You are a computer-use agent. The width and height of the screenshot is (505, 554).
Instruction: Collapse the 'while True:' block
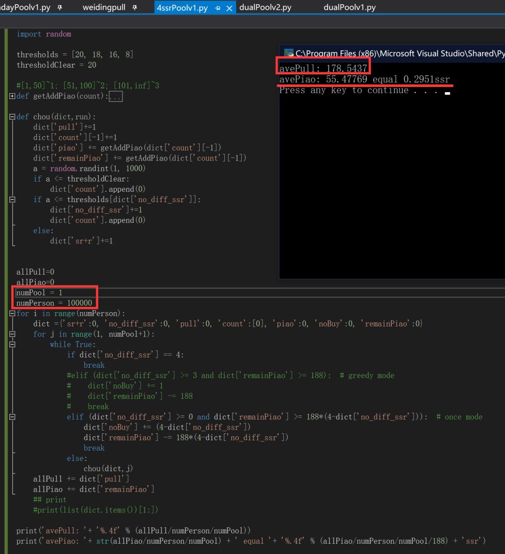(x=12, y=344)
